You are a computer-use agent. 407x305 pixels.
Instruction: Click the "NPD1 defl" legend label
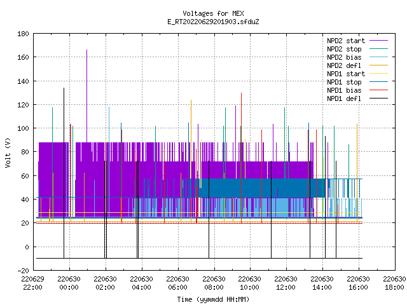coord(344,99)
